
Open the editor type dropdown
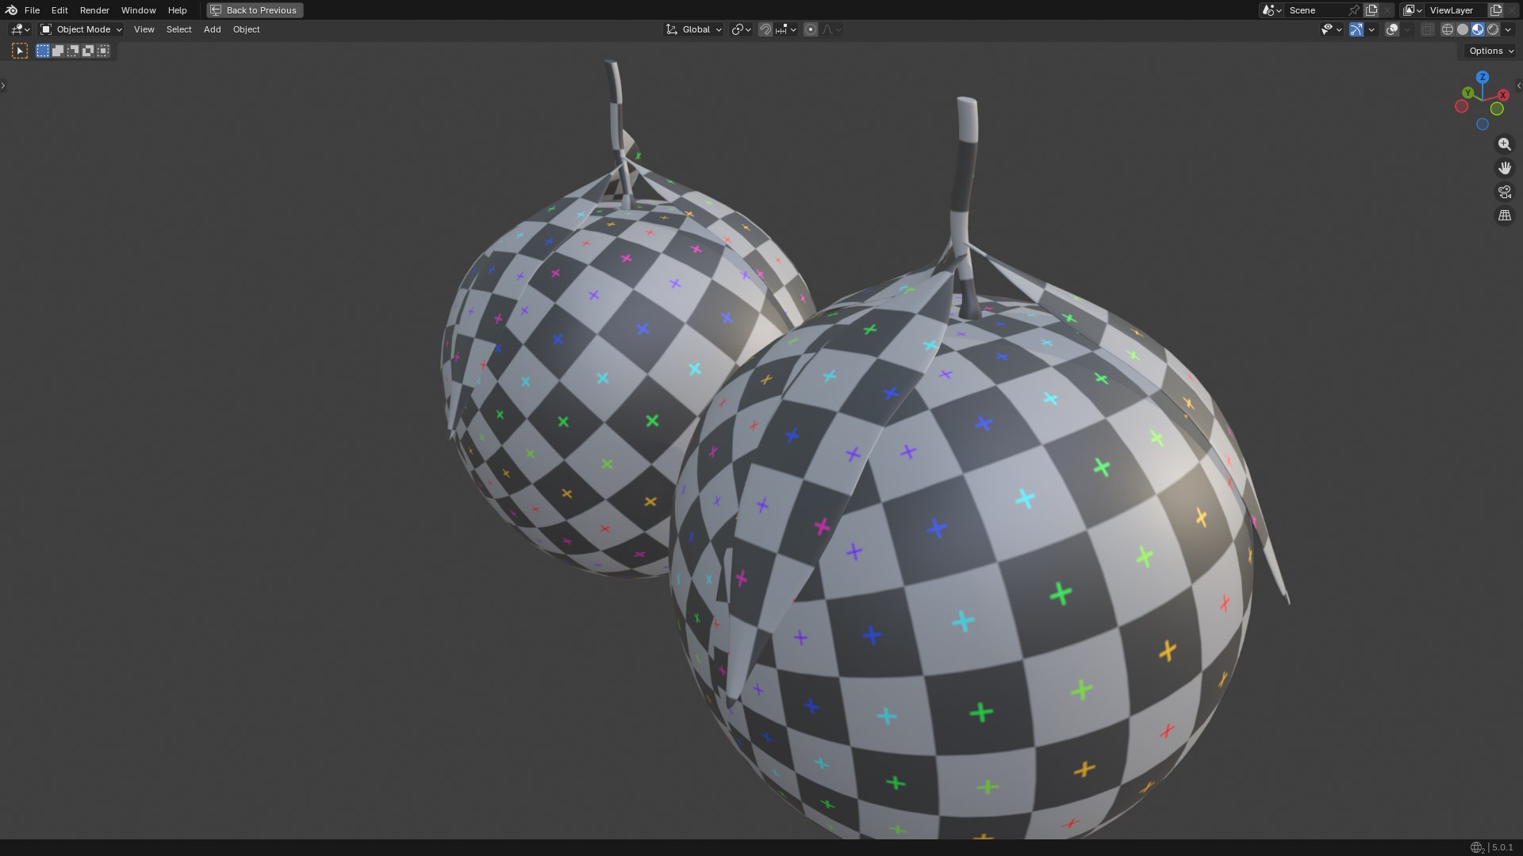coord(20,29)
